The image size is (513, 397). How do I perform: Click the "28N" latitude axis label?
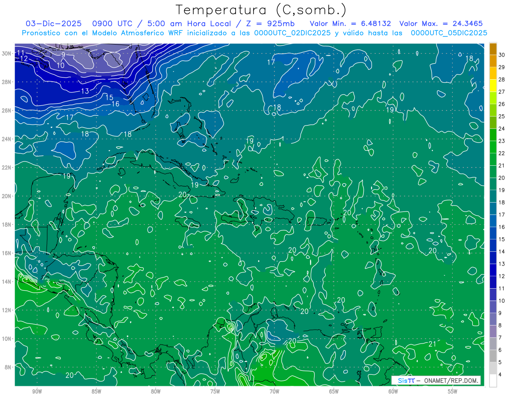(6, 82)
